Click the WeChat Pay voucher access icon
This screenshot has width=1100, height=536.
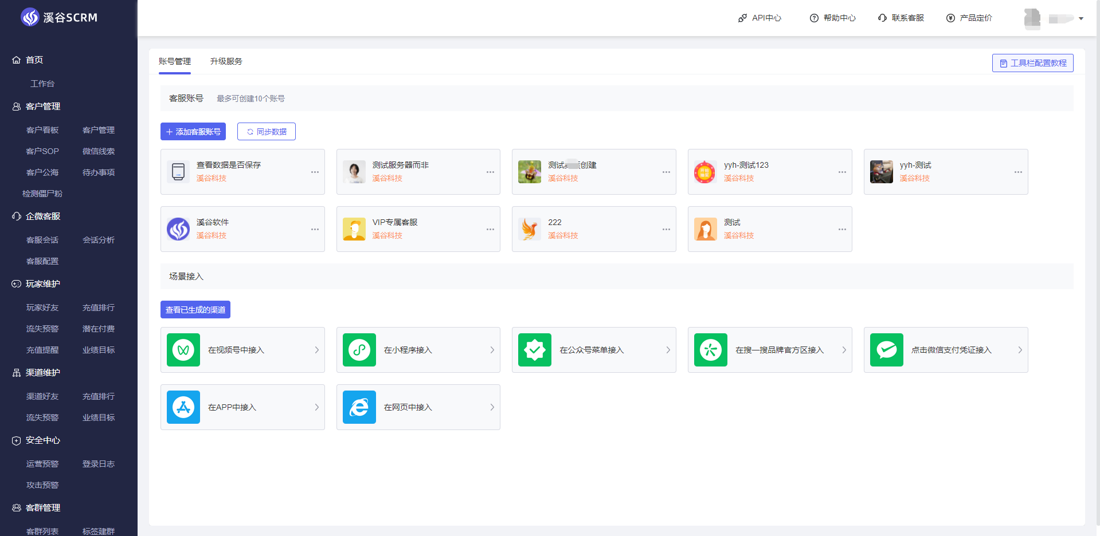pos(886,350)
